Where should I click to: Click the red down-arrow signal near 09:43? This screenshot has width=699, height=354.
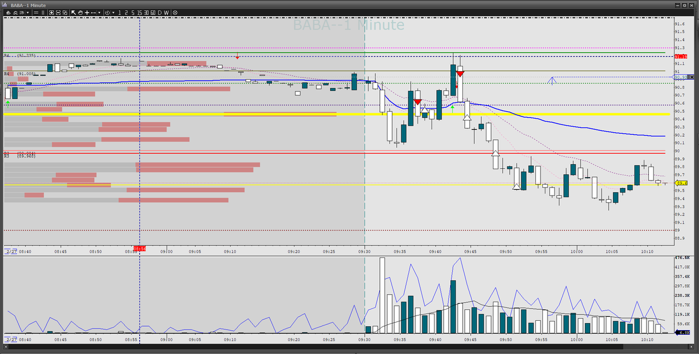pyautogui.click(x=460, y=74)
